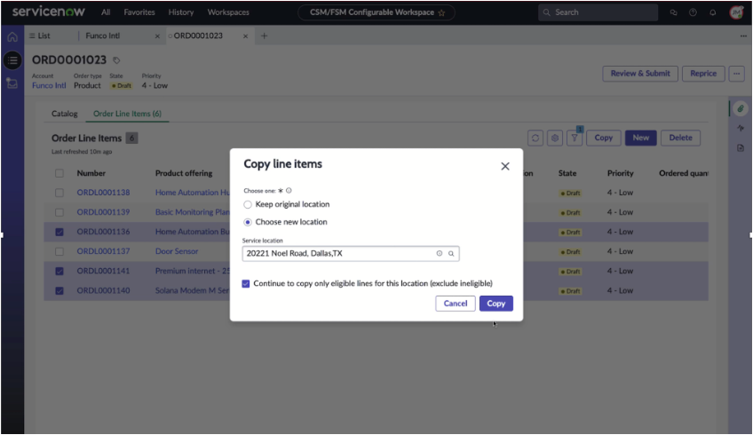Click the ServiceNow logo
753x435 pixels.
click(x=49, y=12)
